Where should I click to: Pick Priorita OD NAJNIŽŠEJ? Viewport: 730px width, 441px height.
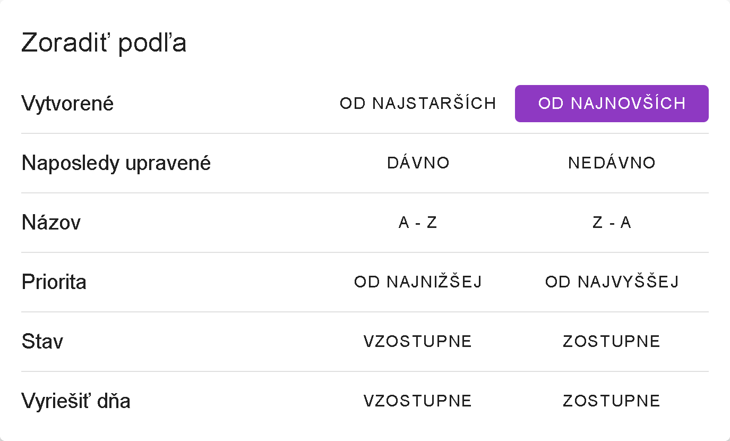click(x=418, y=282)
